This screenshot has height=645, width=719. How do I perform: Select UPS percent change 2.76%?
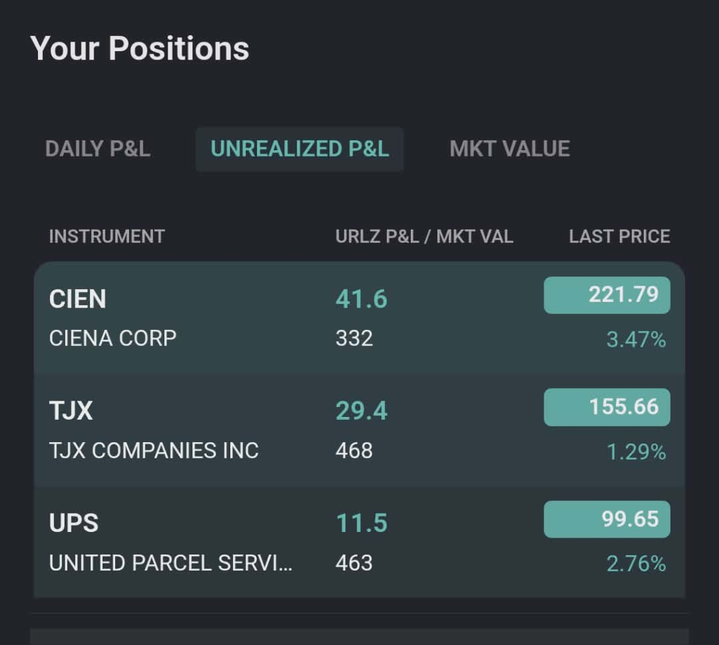[x=636, y=564]
